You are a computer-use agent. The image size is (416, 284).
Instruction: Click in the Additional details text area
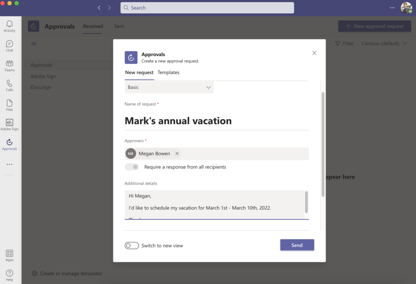point(214,205)
